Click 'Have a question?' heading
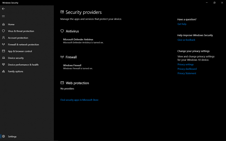This screenshot has height=141, width=226. coord(187,20)
